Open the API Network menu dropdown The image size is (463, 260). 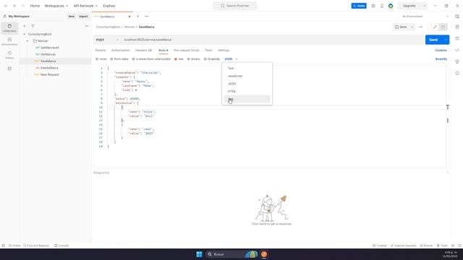point(85,6)
